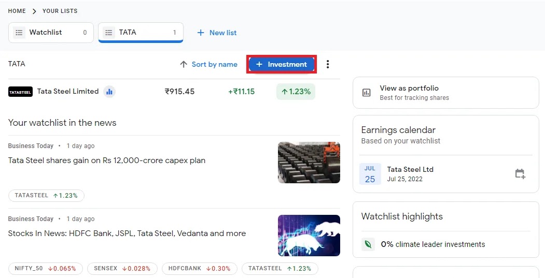545x278 pixels.
Task: Click the 1.23% green change badge
Action: point(296,92)
